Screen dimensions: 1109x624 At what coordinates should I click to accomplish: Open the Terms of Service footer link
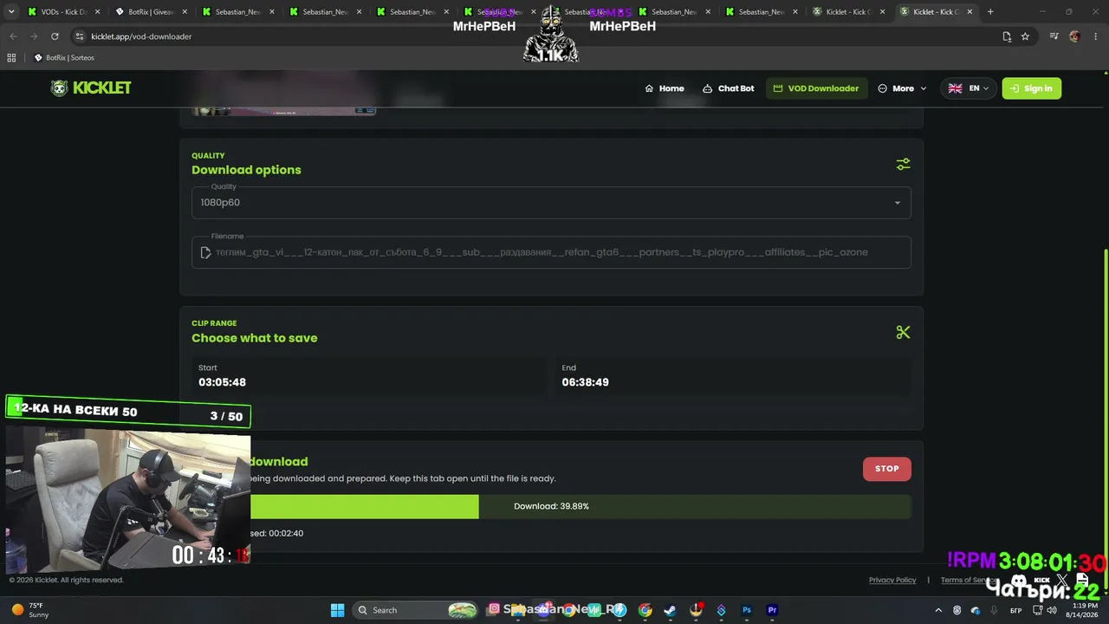click(x=967, y=580)
